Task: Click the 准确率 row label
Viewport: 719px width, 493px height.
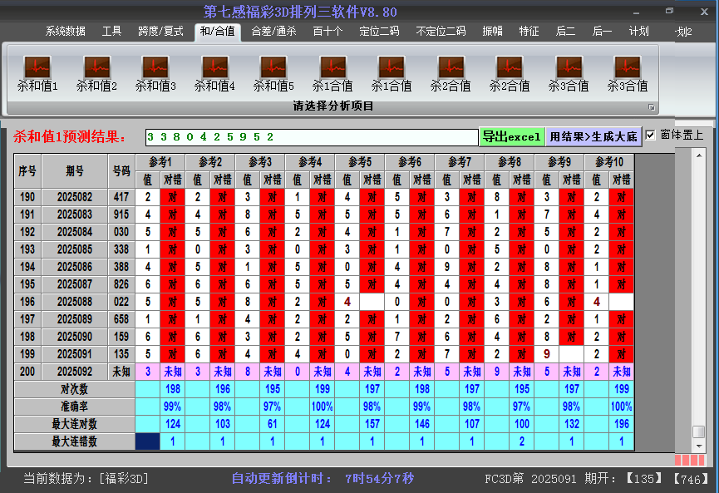Action: [75, 407]
